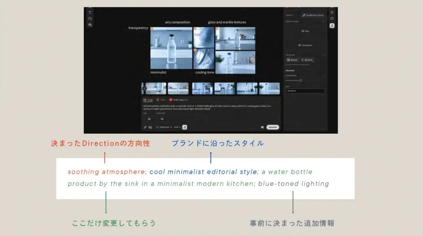Select the third thumbnail in the result strip
The height and width of the screenshot is (236, 423).
click(202, 89)
